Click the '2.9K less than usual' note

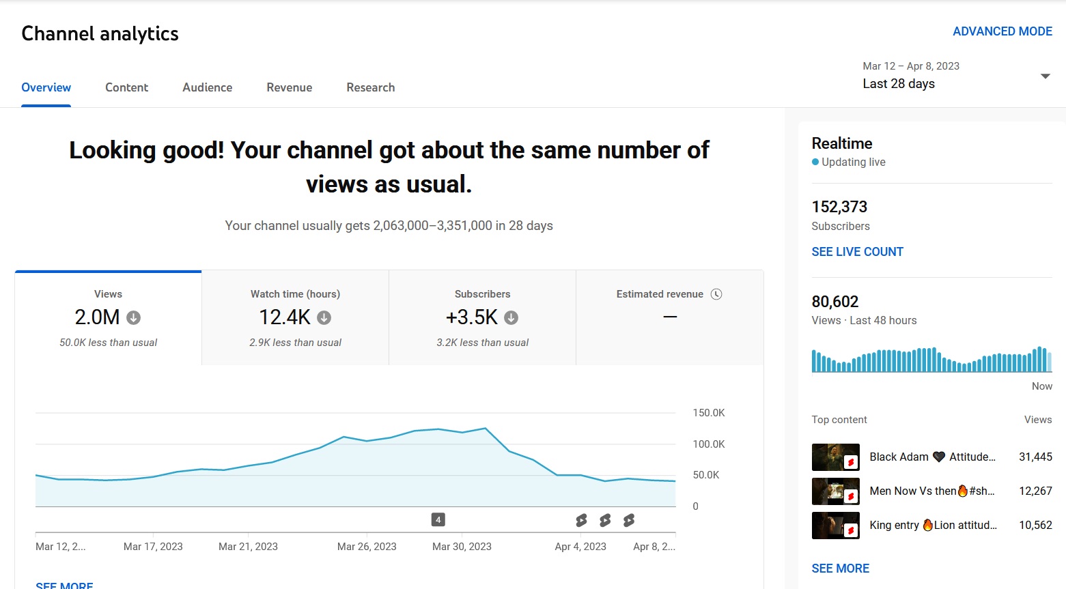coord(295,343)
